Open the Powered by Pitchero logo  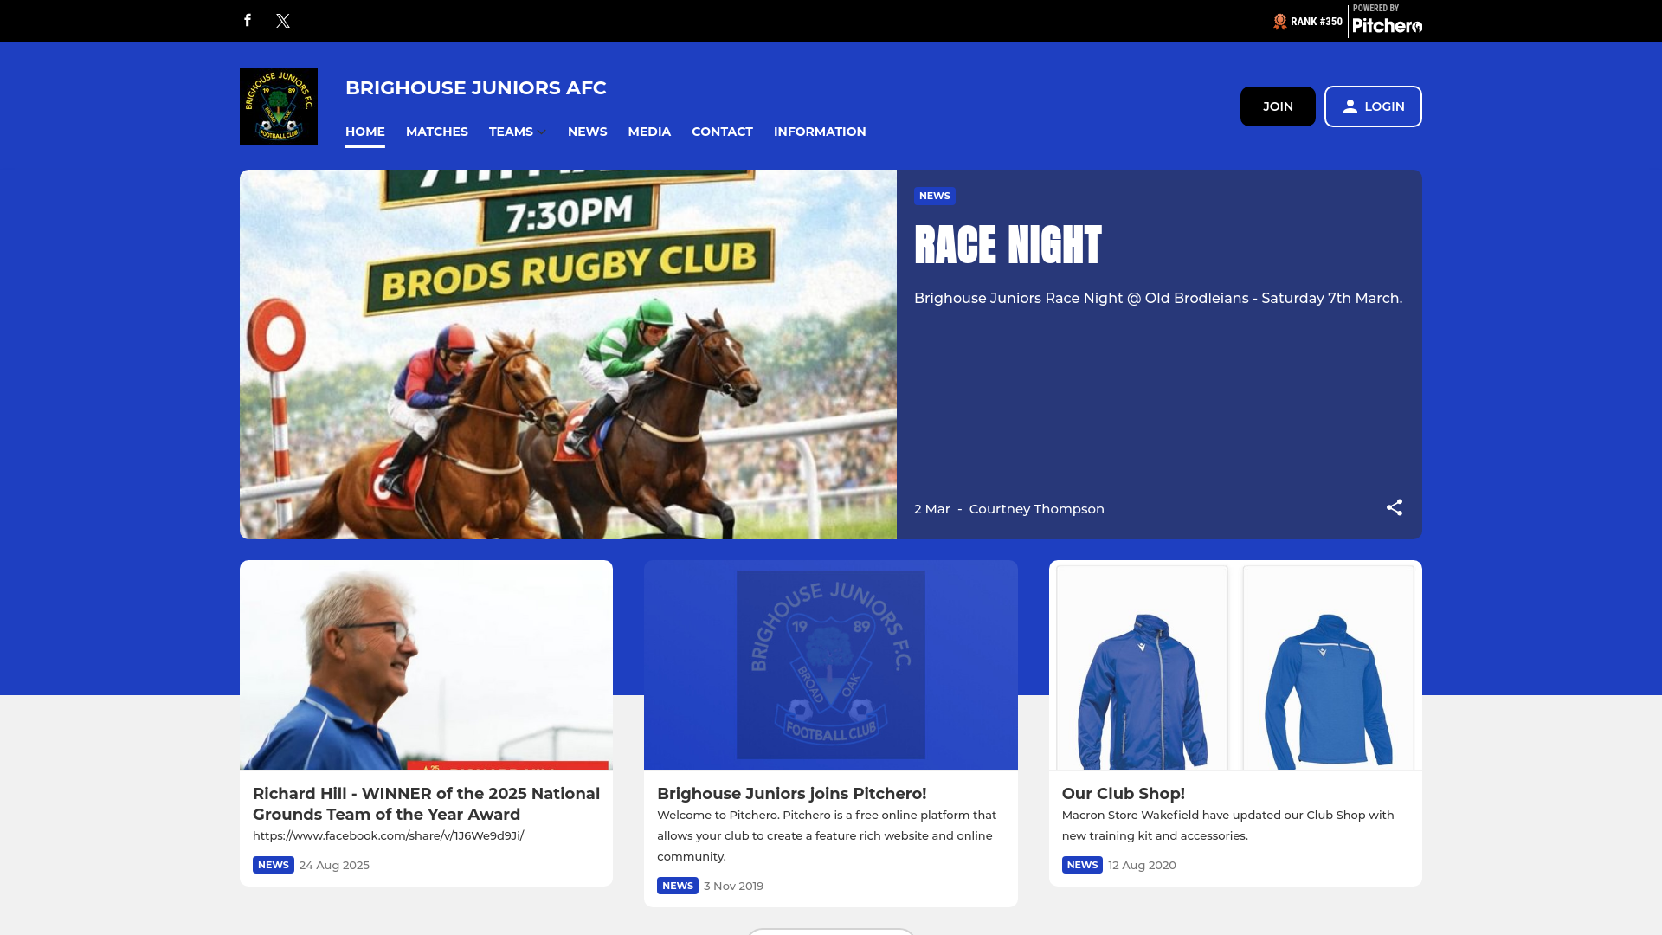pos(1387,20)
